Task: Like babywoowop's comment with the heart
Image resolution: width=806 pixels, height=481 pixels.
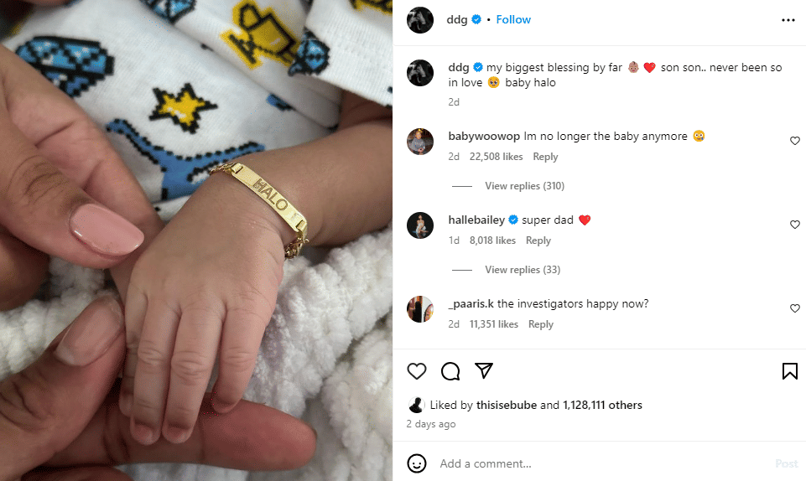Action: coord(795,141)
